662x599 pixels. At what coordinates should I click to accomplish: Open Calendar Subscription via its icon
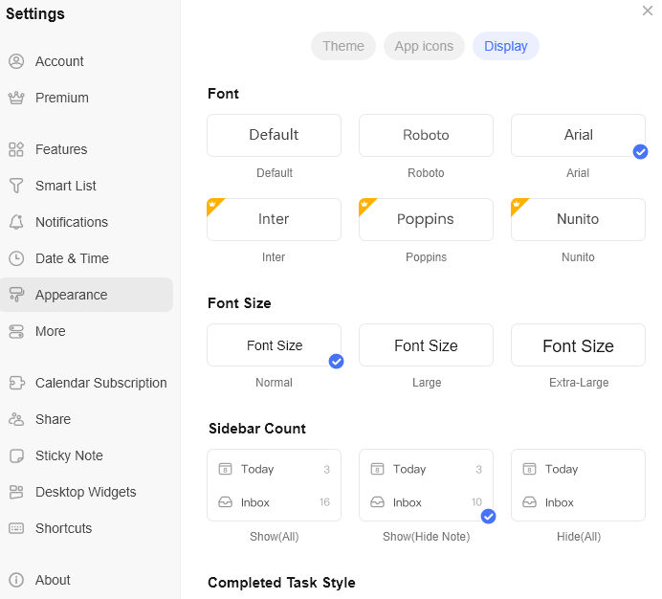tap(16, 383)
